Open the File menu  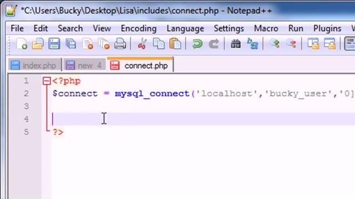[17, 28]
